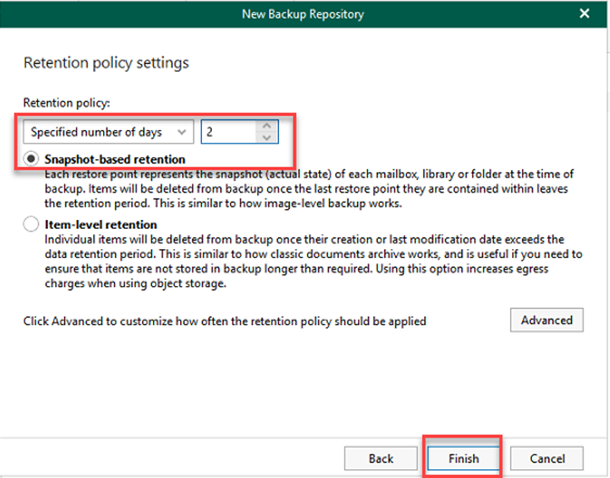This screenshot has width=610, height=478.
Task: Decrease retention days with the down arrow
Action: (267, 137)
